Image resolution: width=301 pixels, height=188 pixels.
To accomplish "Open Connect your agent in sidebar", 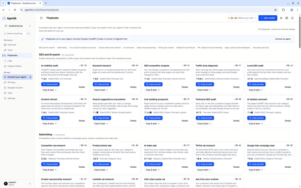I will click(x=17, y=77).
